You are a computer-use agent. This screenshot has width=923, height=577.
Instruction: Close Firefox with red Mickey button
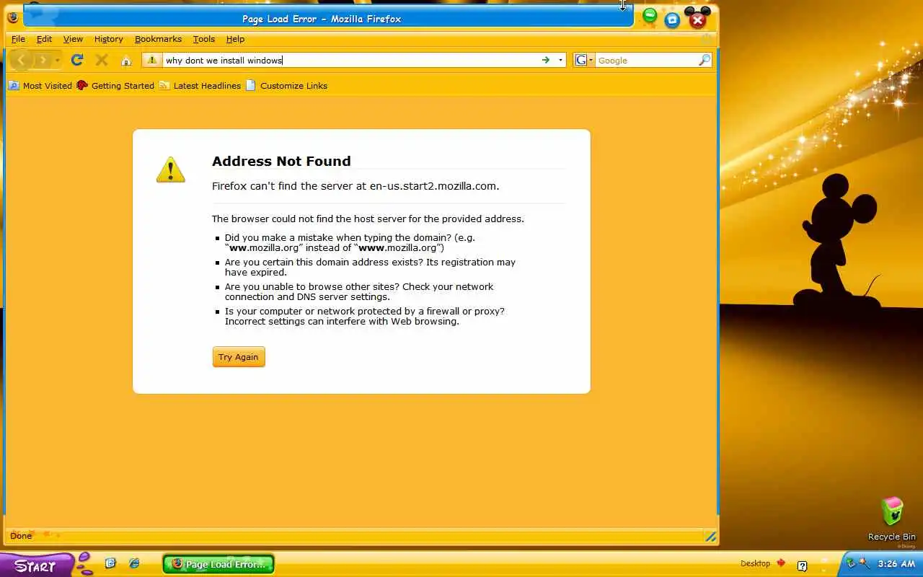click(x=697, y=18)
